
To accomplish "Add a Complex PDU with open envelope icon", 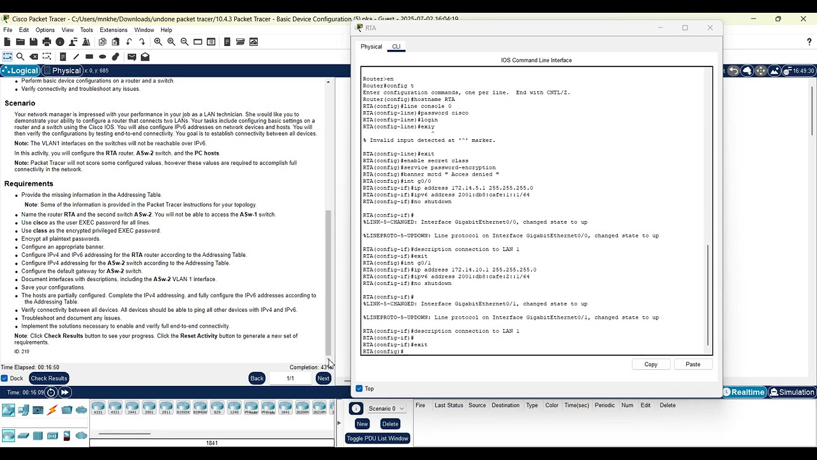I will click(x=145, y=57).
